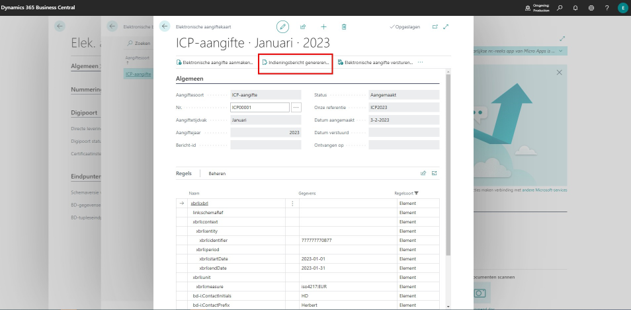
Task: Click Elektronische aangifte aanmaken action
Action: coord(214,62)
